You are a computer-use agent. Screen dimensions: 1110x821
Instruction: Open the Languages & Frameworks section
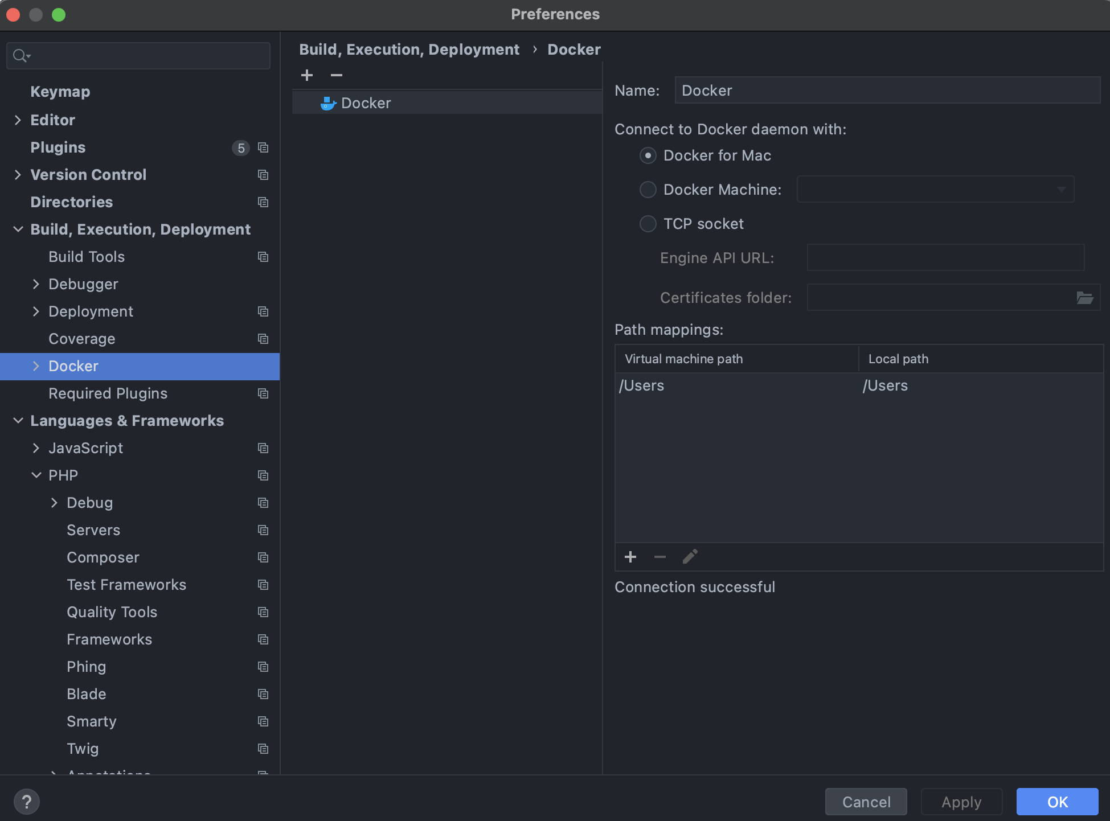coord(127,421)
